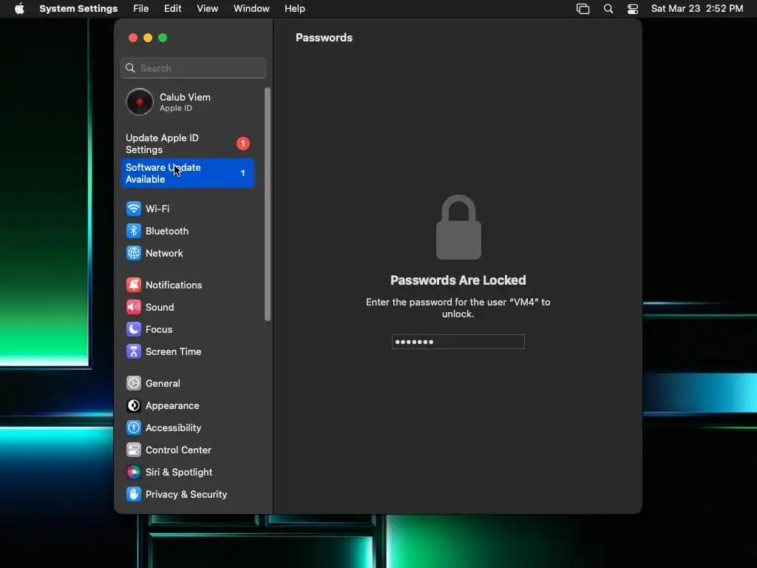The height and width of the screenshot is (568, 757).
Task: Click the gray padlock icon
Action: click(x=458, y=227)
